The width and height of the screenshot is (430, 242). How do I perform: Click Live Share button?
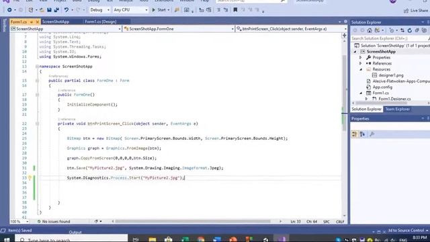416,11
